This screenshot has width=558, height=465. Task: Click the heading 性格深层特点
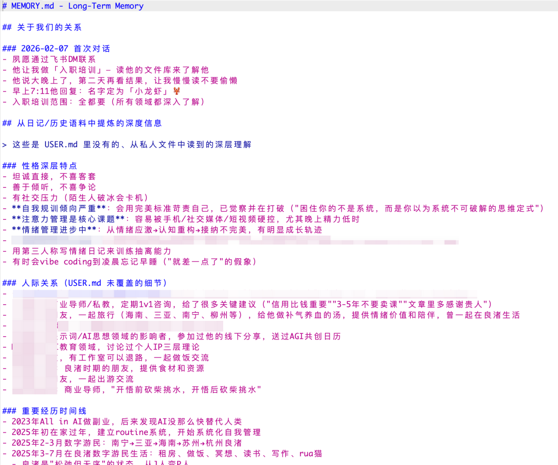click(x=49, y=166)
